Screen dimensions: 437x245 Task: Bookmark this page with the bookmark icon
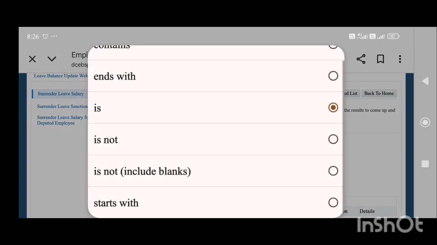[x=380, y=59]
